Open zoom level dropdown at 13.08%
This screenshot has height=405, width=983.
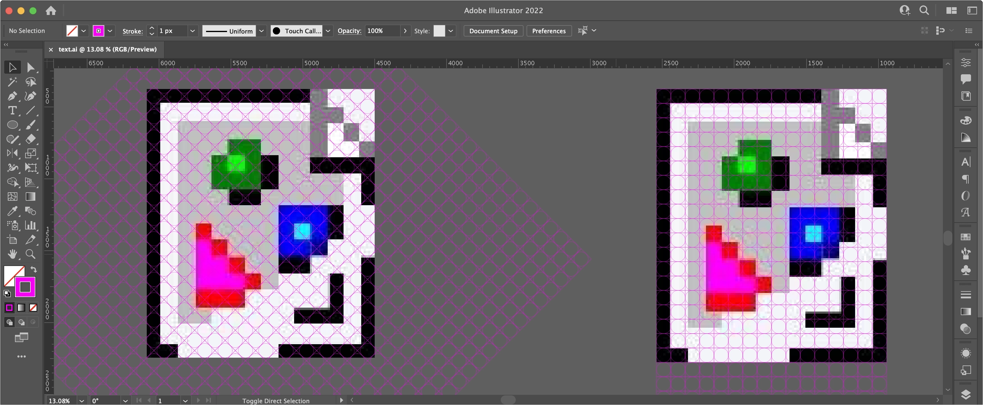point(81,401)
